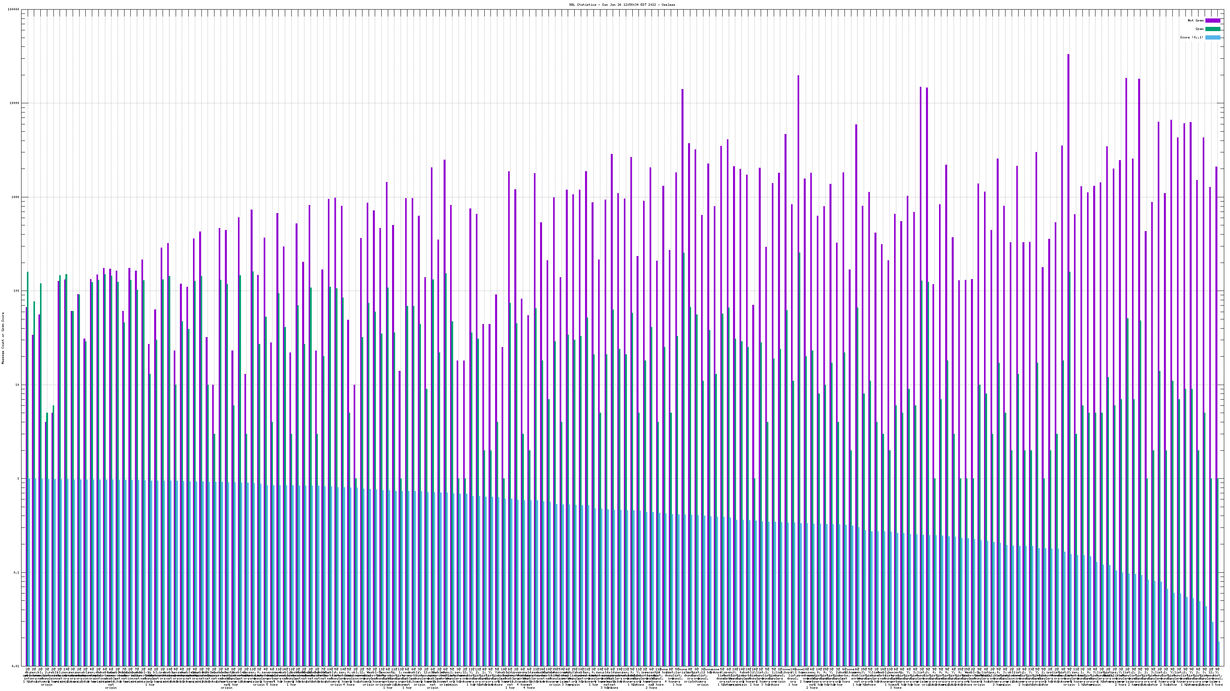Click the 0.01 y-axis tick label
Image resolution: width=1230 pixels, height=691 pixels.
(x=16, y=666)
